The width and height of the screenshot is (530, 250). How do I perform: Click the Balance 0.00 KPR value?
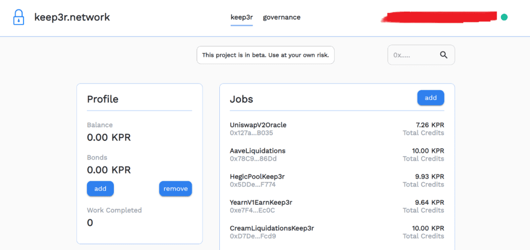tap(109, 138)
